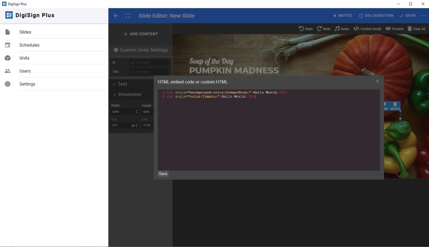Click ADD CONTENT button
Screen dimensions: 429x247
click(140, 34)
